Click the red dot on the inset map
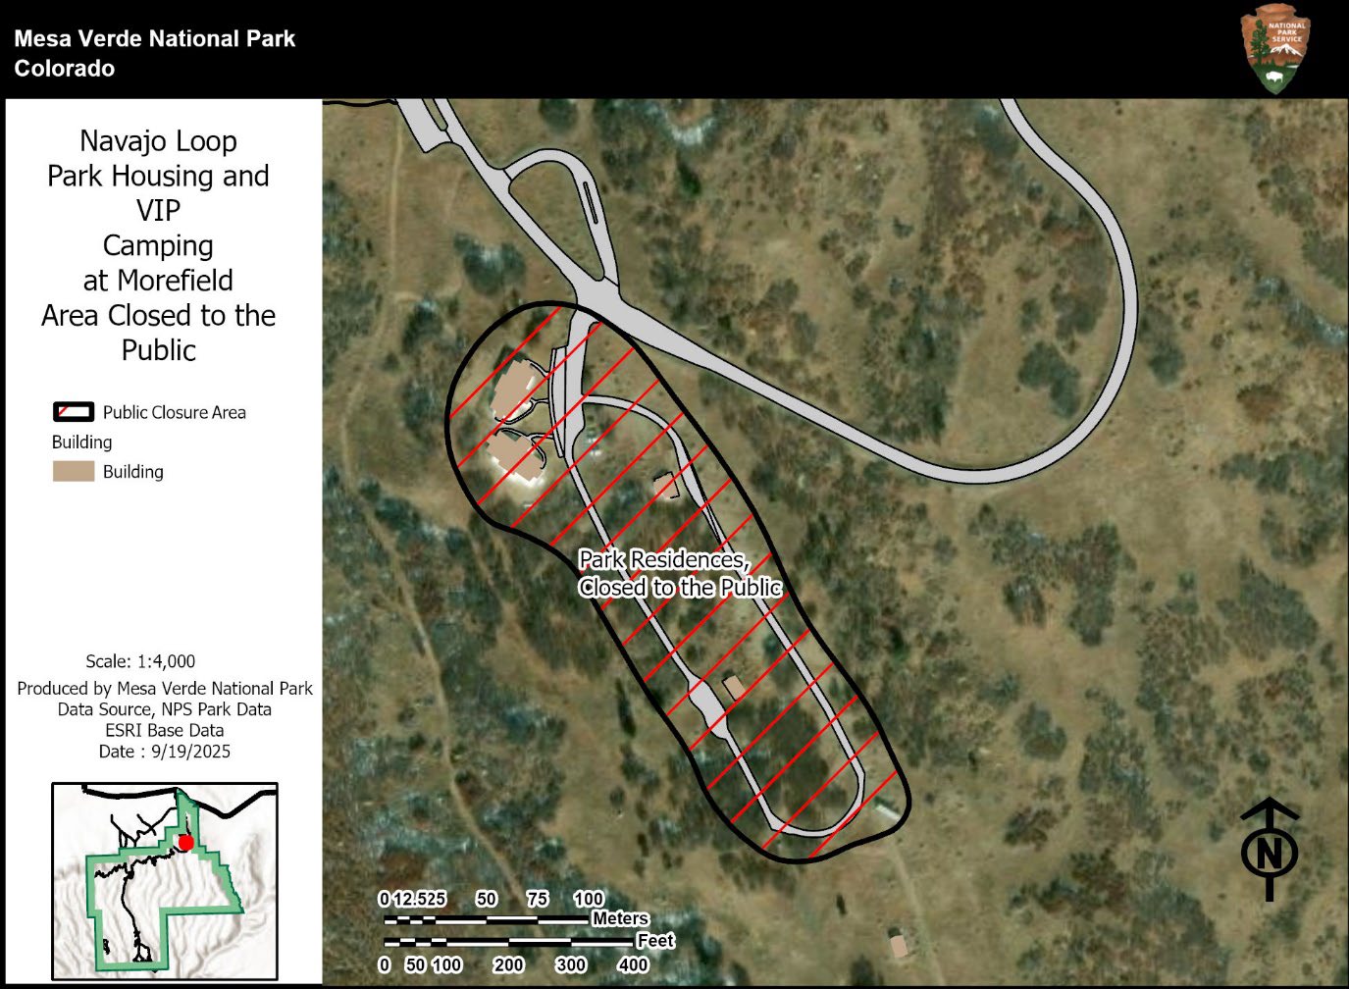The height and width of the screenshot is (989, 1349). click(x=185, y=842)
